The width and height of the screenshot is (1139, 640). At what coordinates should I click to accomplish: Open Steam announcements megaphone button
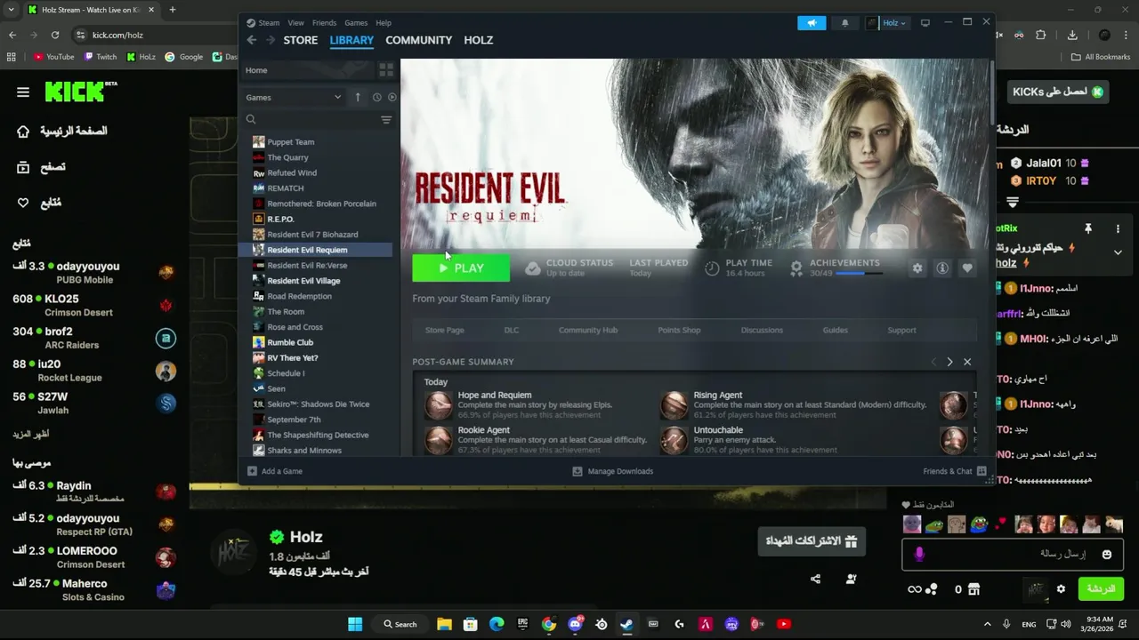click(812, 23)
